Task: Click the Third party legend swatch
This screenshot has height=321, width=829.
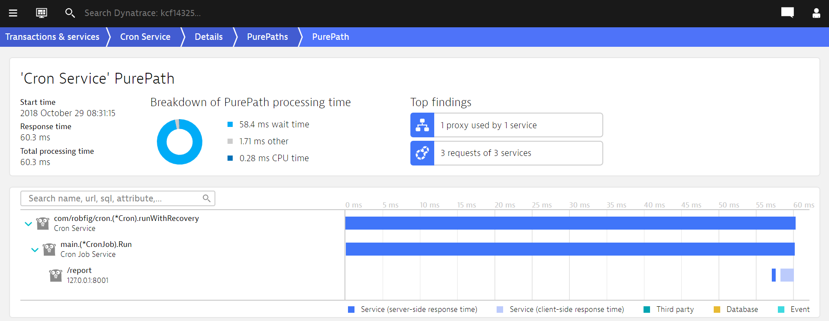Action: [647, 309]
